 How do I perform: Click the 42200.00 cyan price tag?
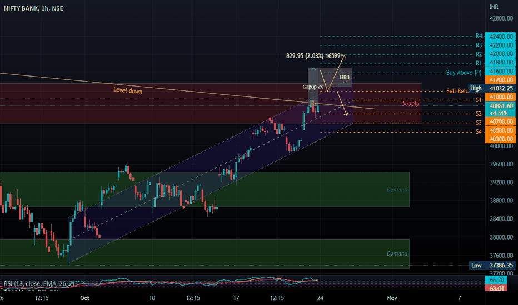(500, 45)
